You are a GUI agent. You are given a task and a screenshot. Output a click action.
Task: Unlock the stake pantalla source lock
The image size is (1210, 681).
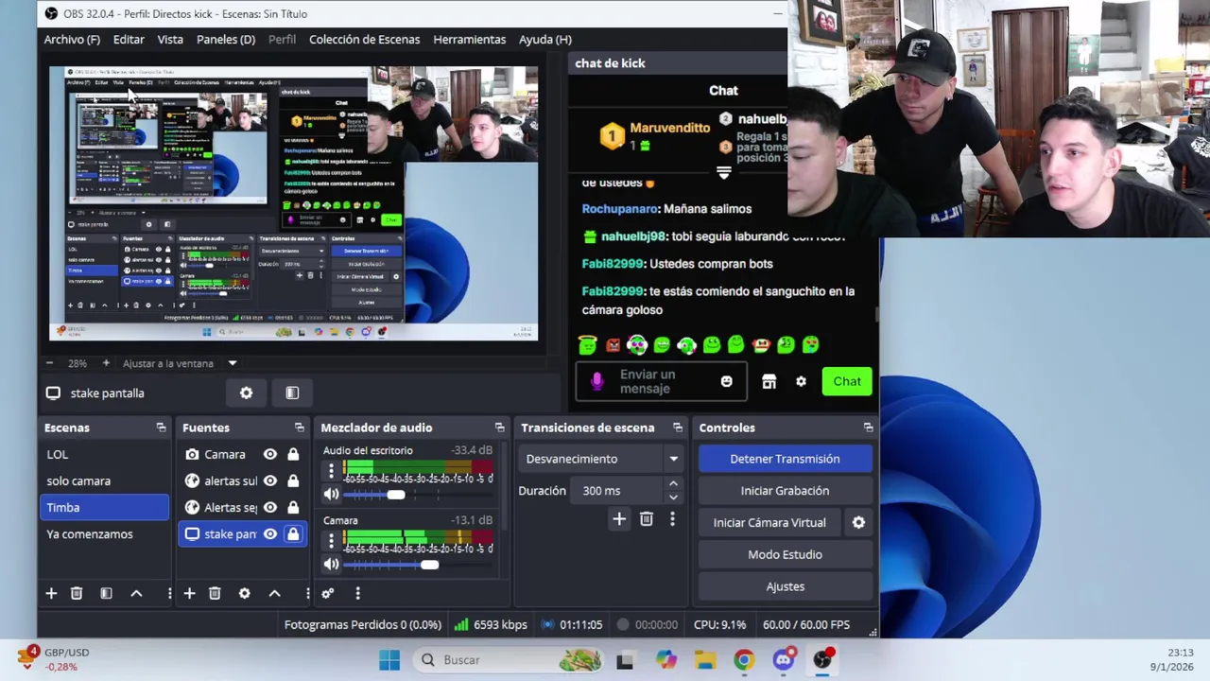pos(293,533)
